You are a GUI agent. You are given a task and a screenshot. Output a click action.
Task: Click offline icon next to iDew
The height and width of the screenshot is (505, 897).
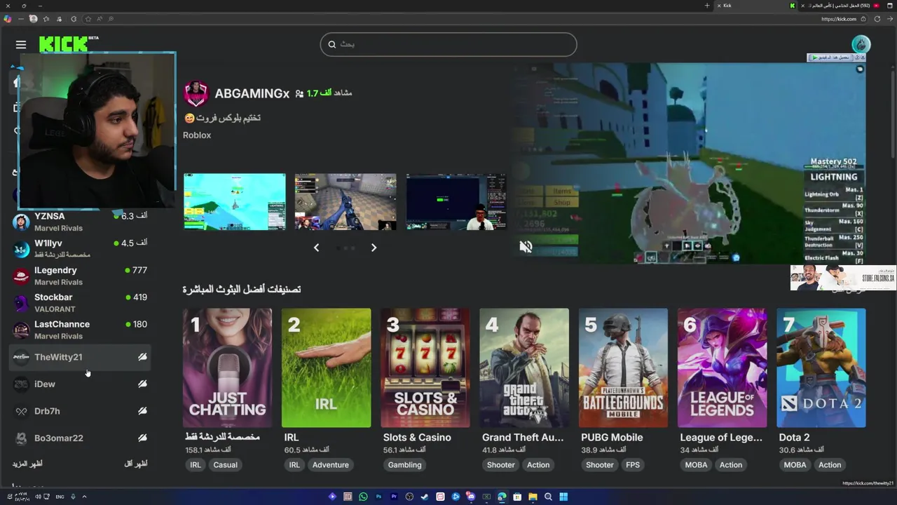point(142,384)
